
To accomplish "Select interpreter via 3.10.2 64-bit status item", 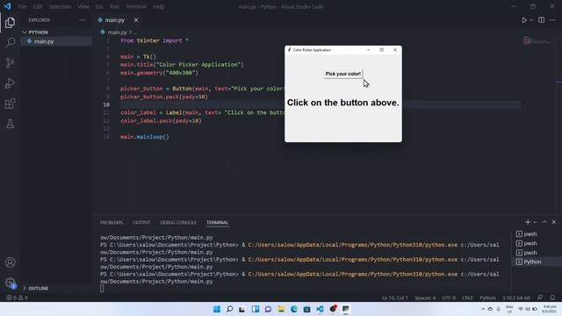I will pyautogui.click(x=516, y=298).
